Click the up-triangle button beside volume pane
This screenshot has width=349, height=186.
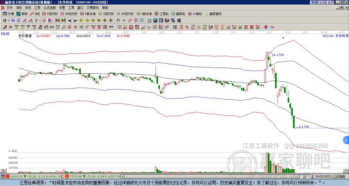click(3, 170)
